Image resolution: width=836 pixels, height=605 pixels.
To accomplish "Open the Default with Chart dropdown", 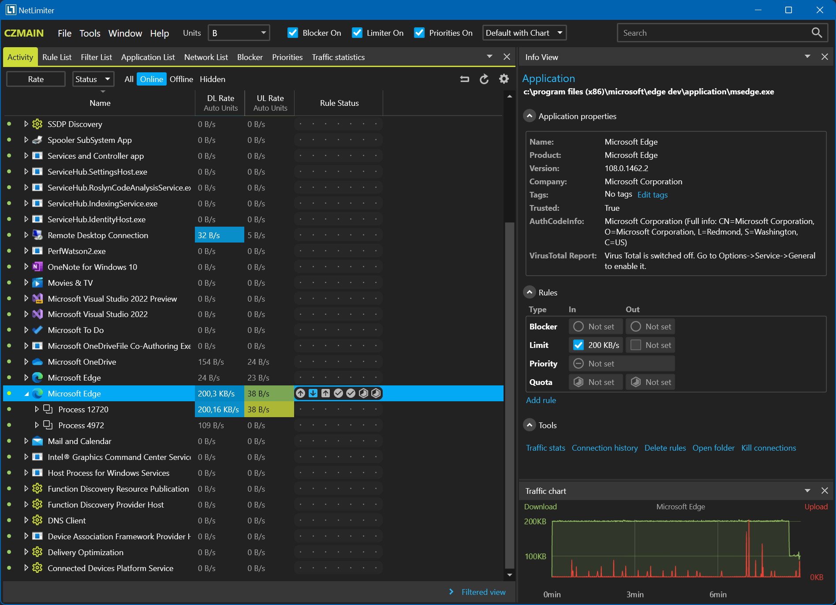I will pyautogui.click(x=524, y=33).
